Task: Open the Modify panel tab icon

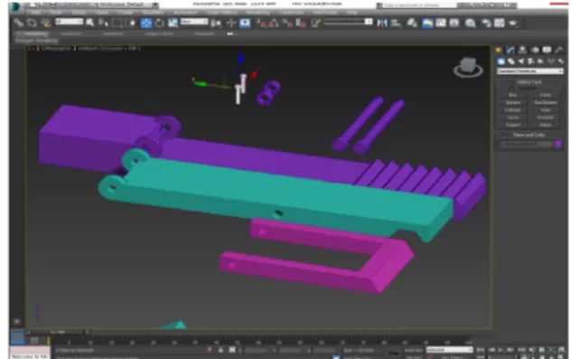Action: coord(510,50)
